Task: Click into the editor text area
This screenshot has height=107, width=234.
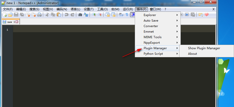Action: [x=114, y=66]
